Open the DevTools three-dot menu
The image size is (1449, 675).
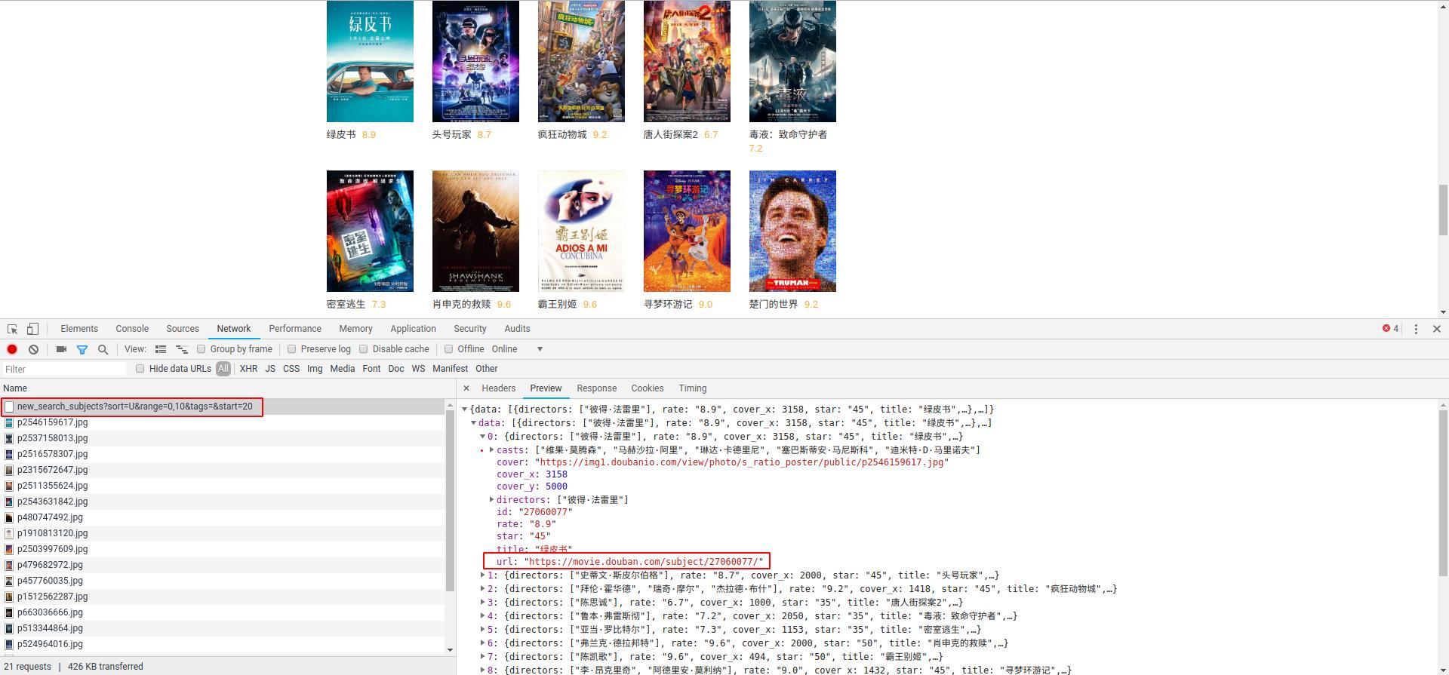coord(1416,329)
